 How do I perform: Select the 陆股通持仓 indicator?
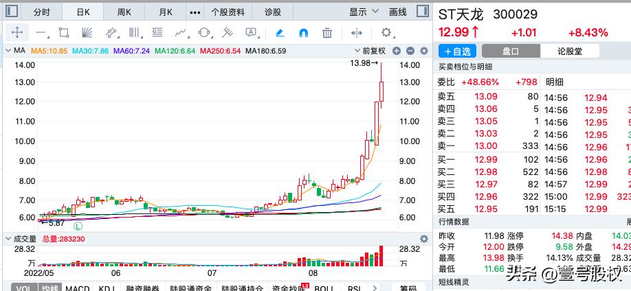[x=242, y=288]
